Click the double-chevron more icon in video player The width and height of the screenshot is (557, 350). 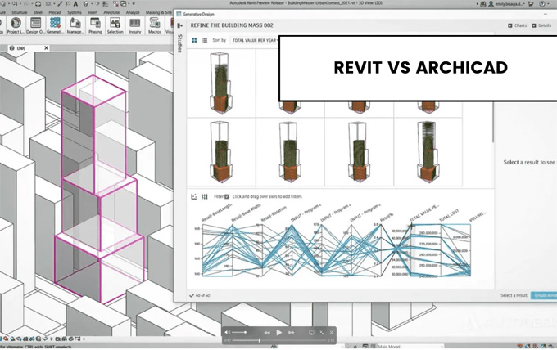tap(332, 332)
